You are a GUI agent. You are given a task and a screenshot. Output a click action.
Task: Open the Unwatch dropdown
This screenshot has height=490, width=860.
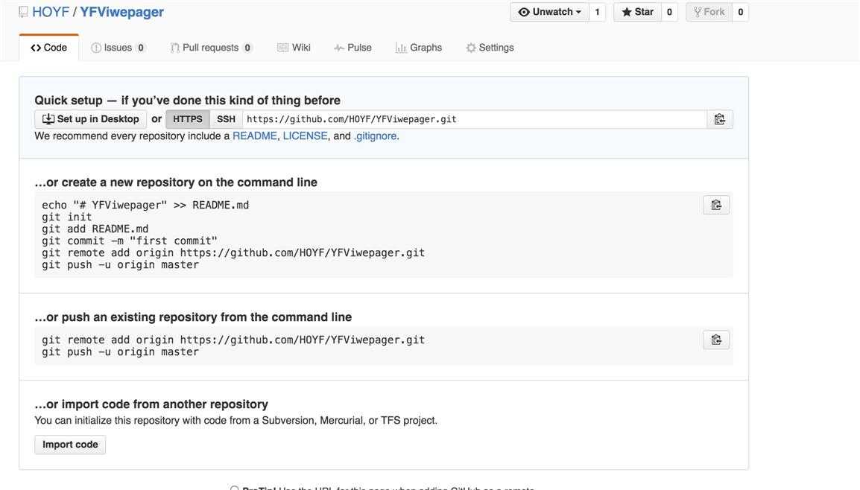549,12
